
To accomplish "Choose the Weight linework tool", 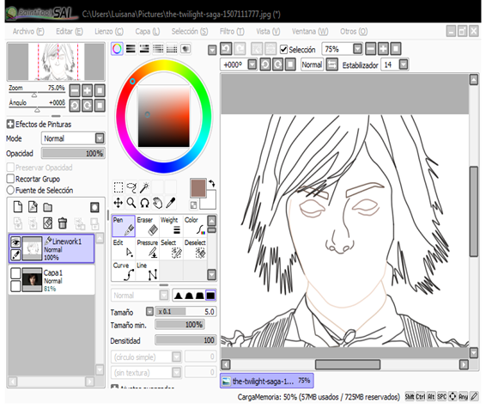I will tap(171, 226).
